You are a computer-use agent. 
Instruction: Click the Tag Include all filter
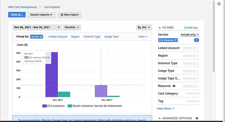[x=193, y=101]
